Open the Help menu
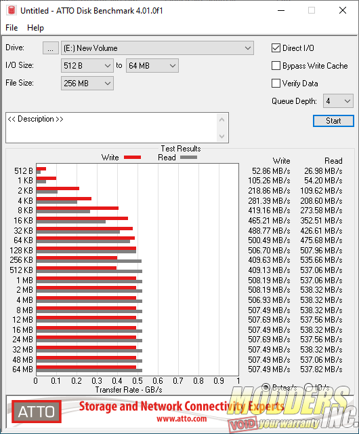The height and width of the screenshot is (434, 359). 36,28
